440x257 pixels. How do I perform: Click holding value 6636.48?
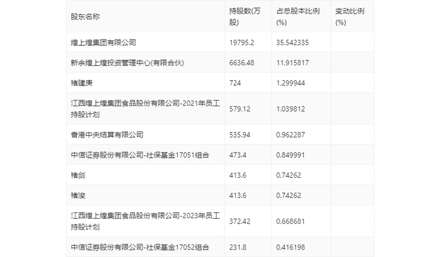(x=241, y=63)
